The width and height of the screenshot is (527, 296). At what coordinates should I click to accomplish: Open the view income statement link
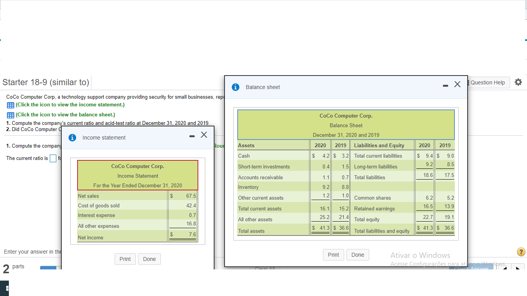[70, 105]
